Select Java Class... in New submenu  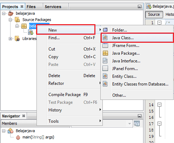[x=137, y=38]
